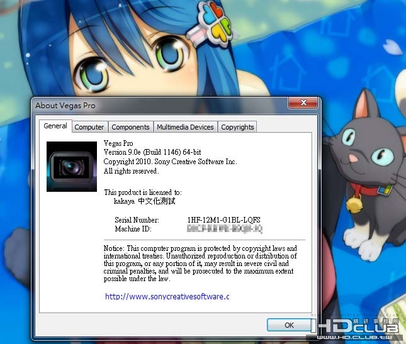Open the sonycreativesoftware website link

(x=167, y=296)
